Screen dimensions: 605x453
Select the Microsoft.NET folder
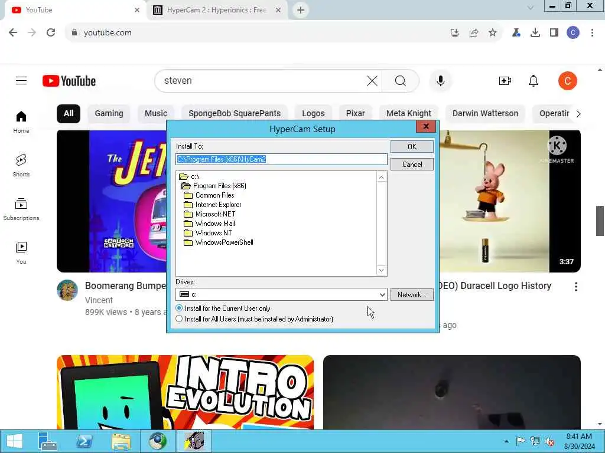pos(210,214)
